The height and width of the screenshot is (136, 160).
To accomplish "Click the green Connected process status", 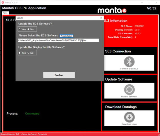I will point(32,114).
